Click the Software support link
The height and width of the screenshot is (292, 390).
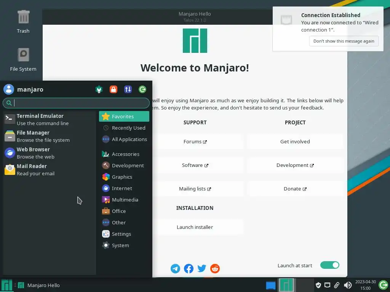pyautogui.click(x=195, y=165)
